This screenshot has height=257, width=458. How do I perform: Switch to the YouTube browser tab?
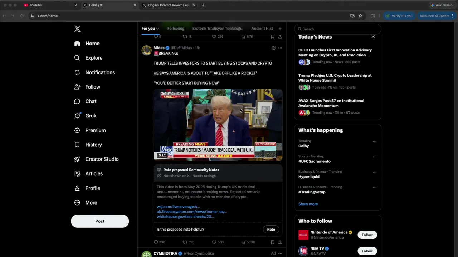(x=50, y=5)
